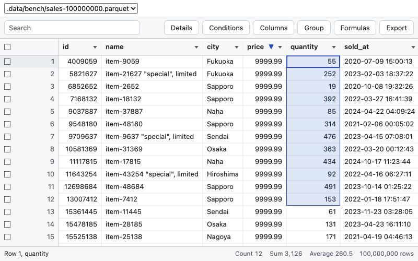
Task: Open the Formulas panel
Action: point(355,28)
